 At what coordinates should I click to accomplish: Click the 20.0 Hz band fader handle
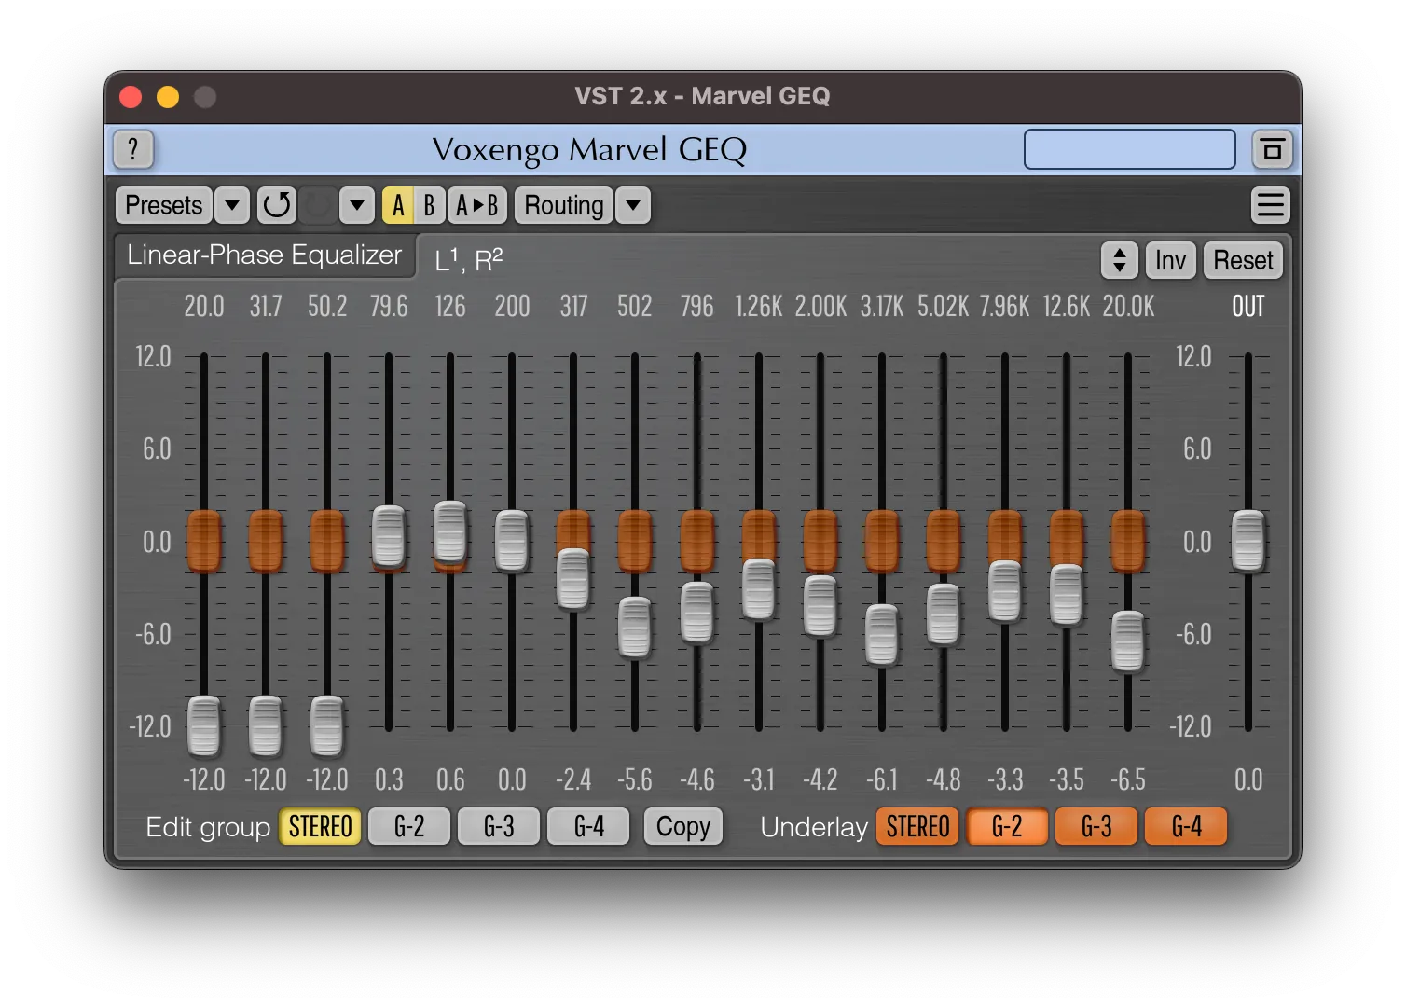pos(204,725)
